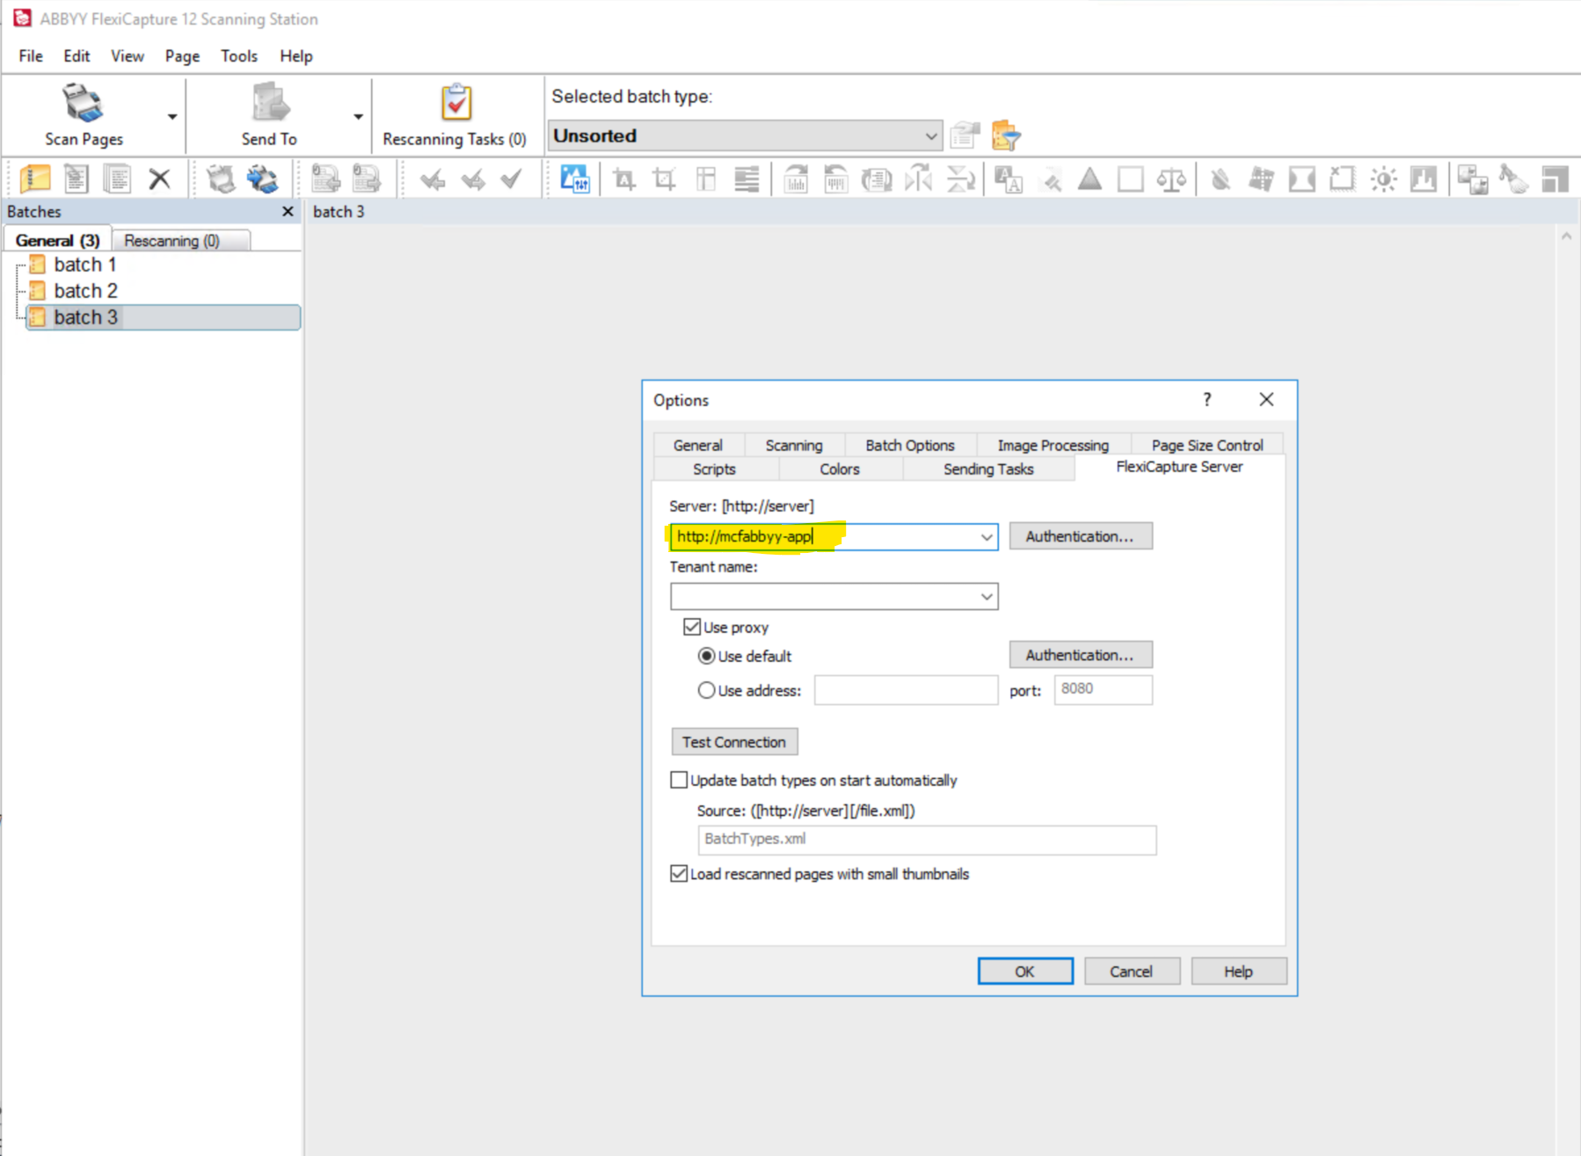Click the proxy port field showing 8080
Viewport: 1581px width, 1156px height.
(1104, 689)
